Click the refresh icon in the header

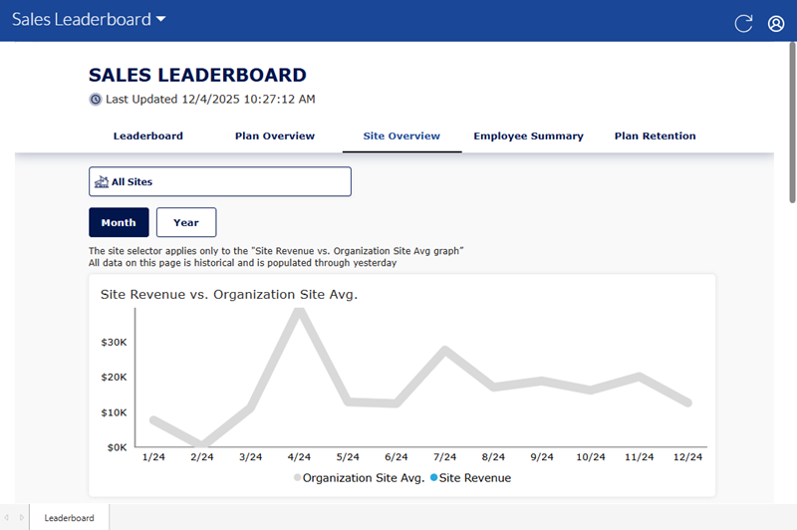click(x=743, y=24)
